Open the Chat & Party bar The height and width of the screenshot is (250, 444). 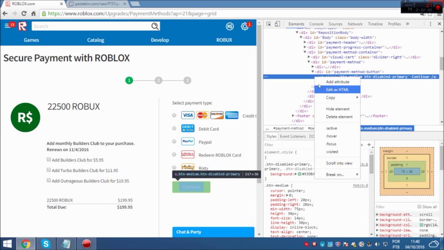(213, 232)
